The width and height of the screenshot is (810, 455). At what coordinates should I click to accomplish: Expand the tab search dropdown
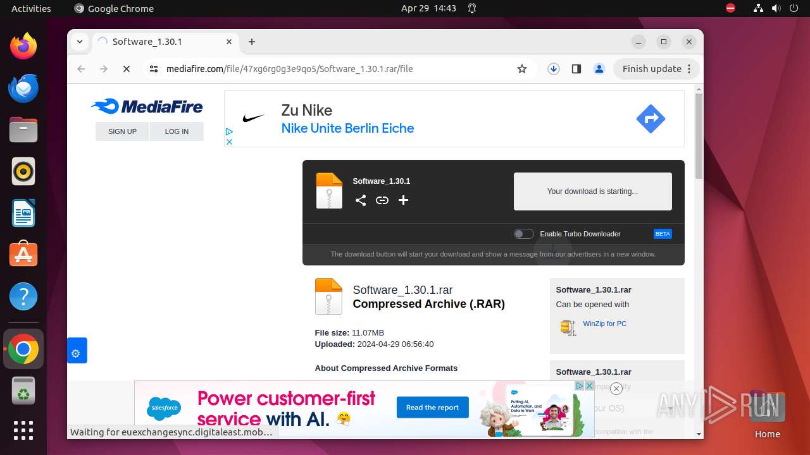point(80,42)
